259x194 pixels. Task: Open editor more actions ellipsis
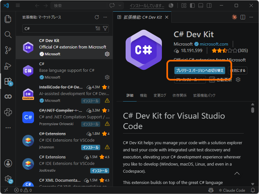(251, 17)
